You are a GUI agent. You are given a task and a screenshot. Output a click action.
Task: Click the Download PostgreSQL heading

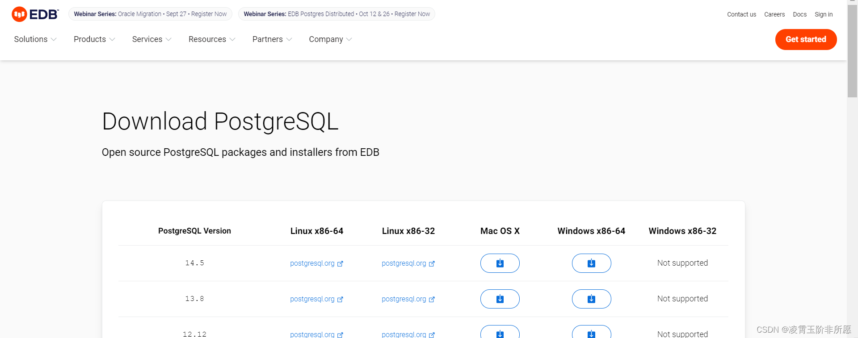tap(220, 121)
